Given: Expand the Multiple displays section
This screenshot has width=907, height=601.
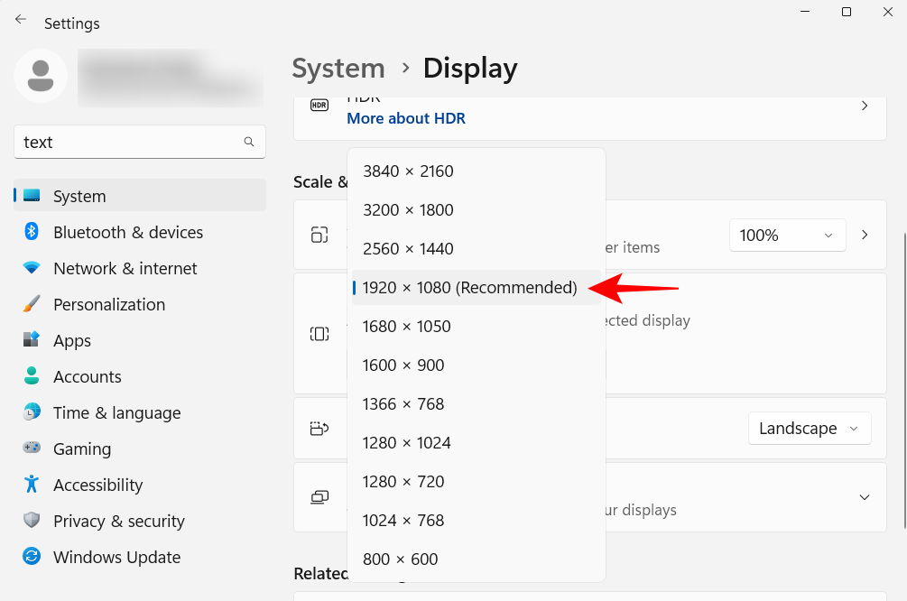Looking at the screenshot, I should (864, 496).
